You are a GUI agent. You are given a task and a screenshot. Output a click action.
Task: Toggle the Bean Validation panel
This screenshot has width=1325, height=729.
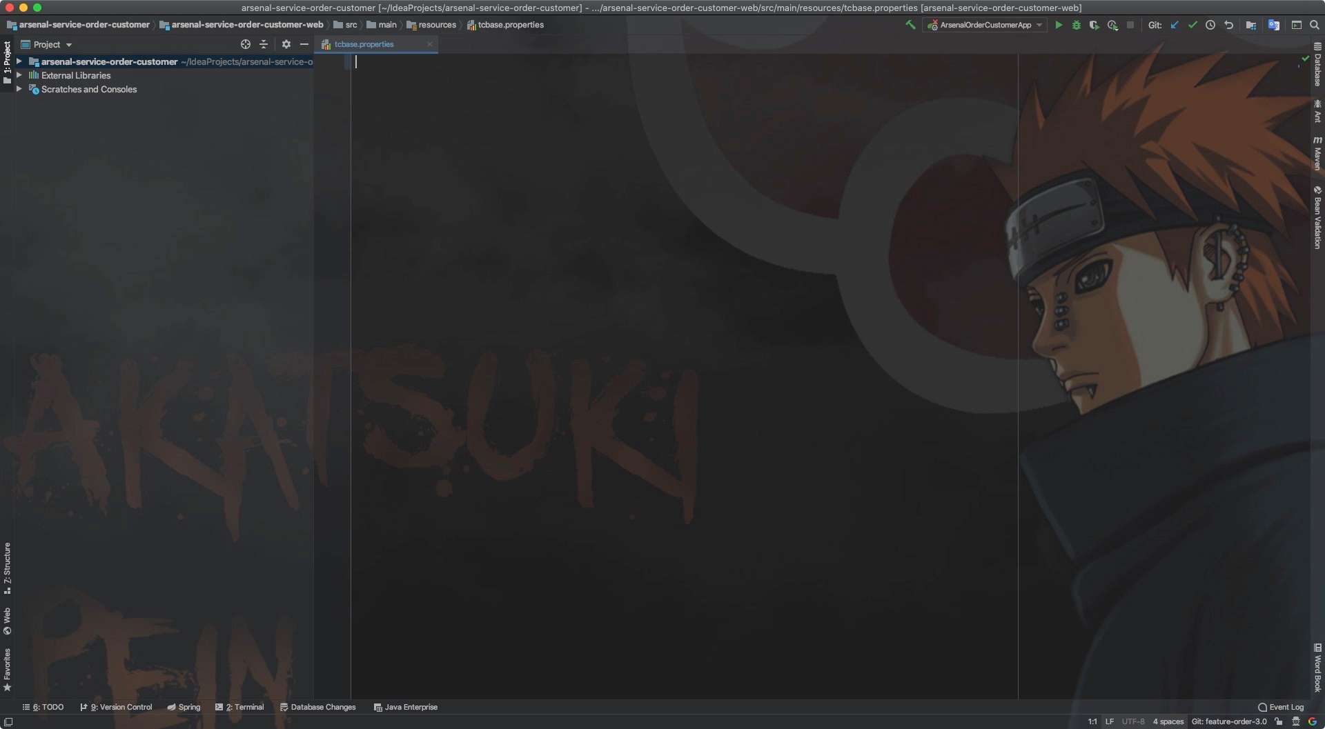pyautogui.click(x=1317, y=217)
